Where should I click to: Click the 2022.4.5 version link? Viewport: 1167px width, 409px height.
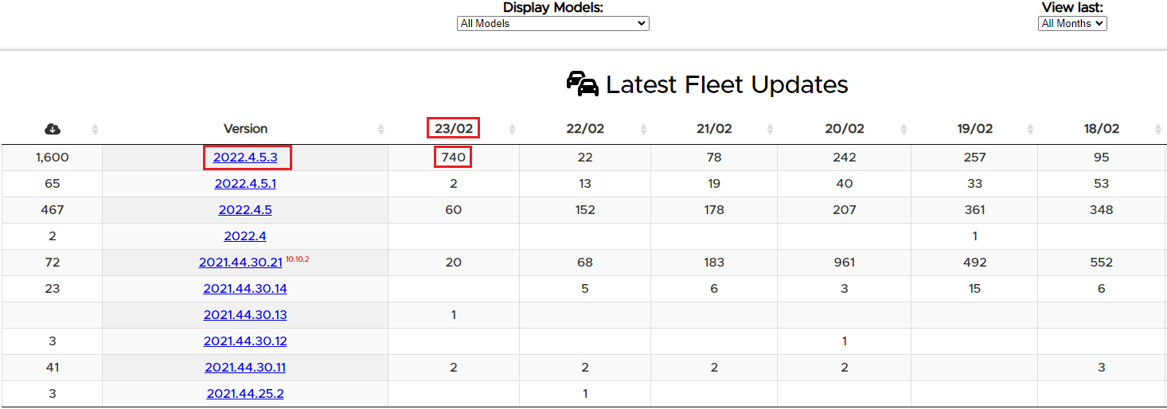pos(245,210)
